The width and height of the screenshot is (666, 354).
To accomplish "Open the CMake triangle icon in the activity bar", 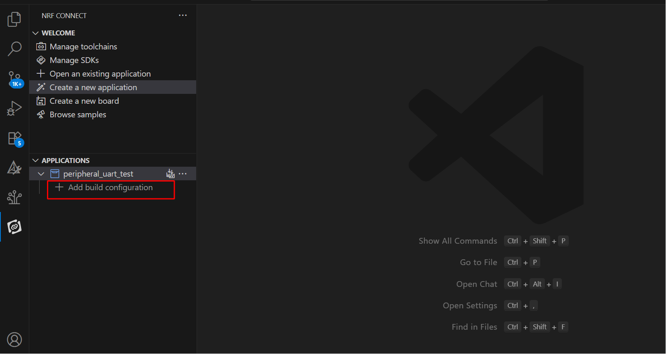I will (14, 168).
